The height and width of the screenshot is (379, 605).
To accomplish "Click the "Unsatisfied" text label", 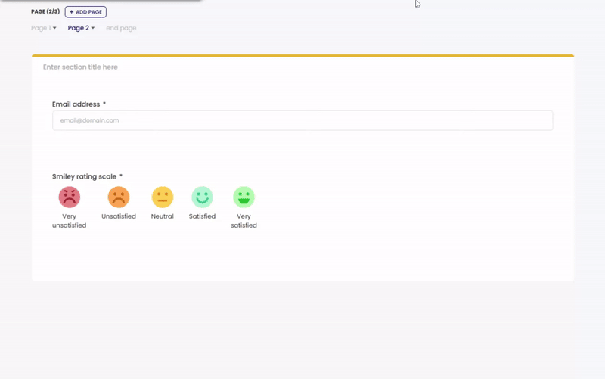I will click(119, 216).
